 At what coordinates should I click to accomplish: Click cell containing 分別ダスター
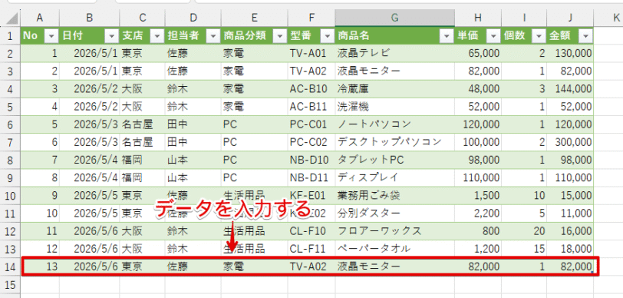point(395,214)
